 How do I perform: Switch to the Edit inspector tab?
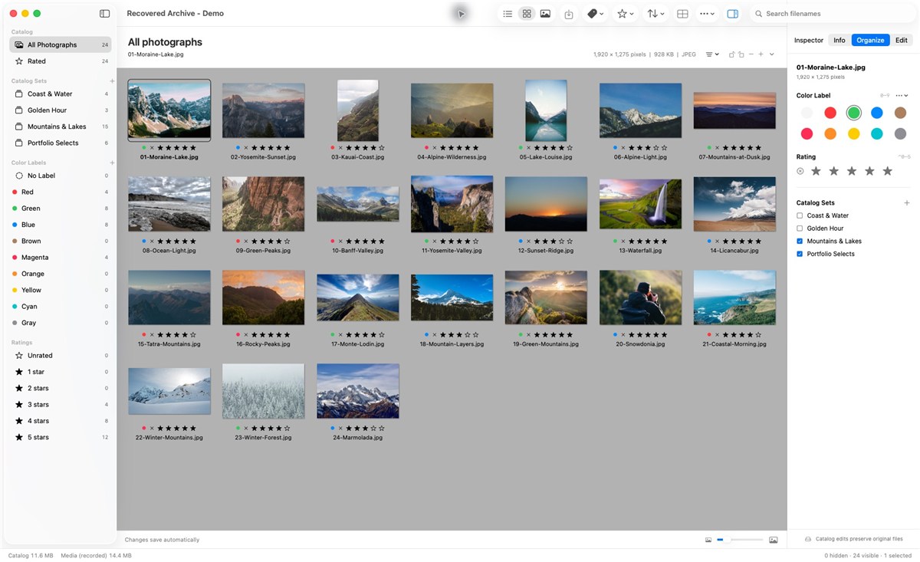[x=902, y=40]
